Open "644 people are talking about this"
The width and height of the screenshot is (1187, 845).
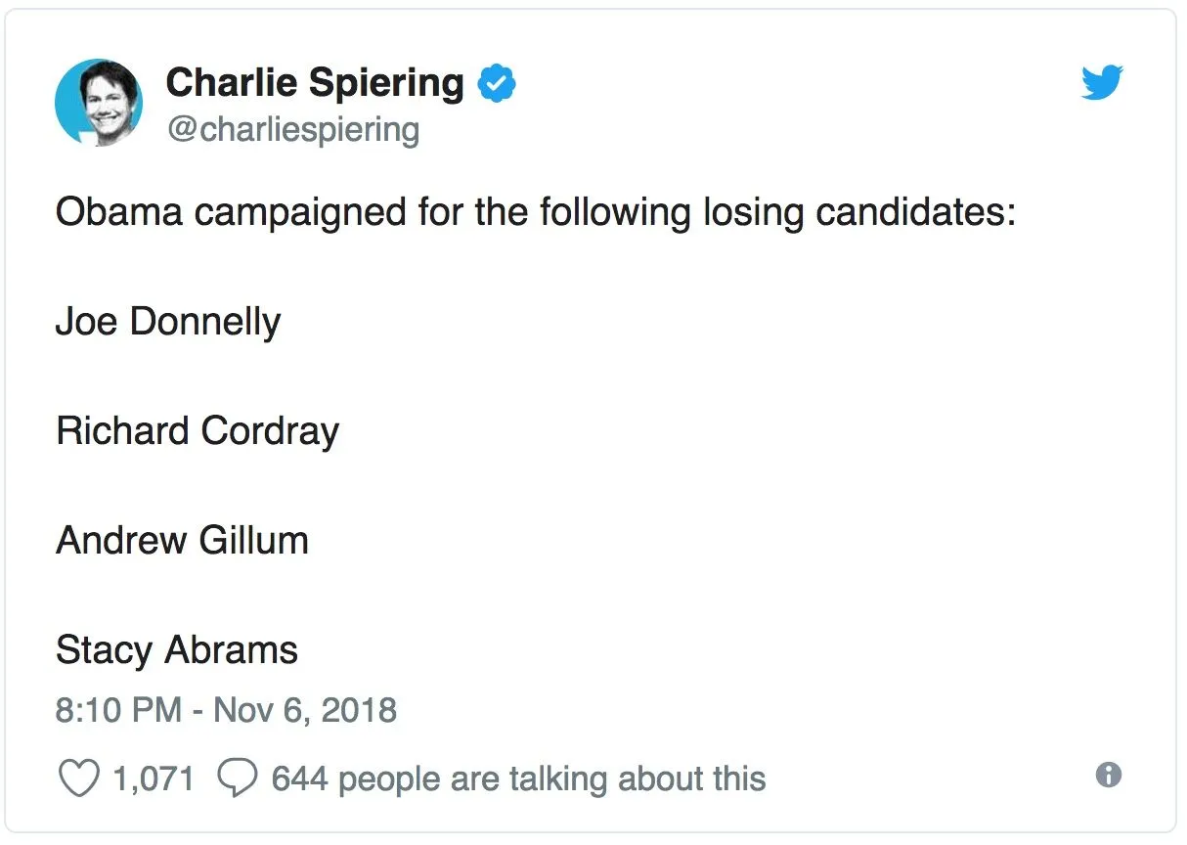point(518,778)
